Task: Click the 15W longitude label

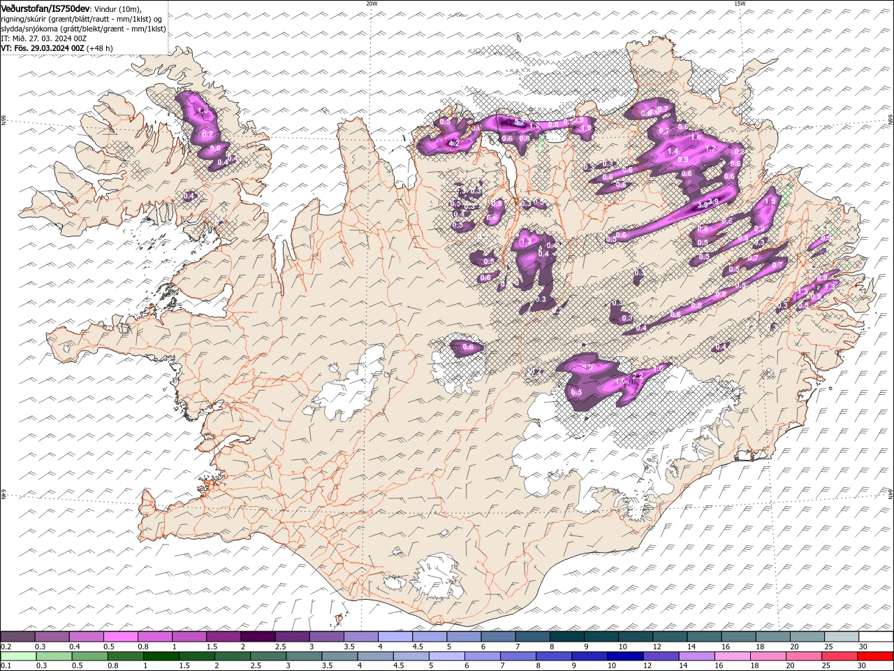Action: click(x=740, y=3)
